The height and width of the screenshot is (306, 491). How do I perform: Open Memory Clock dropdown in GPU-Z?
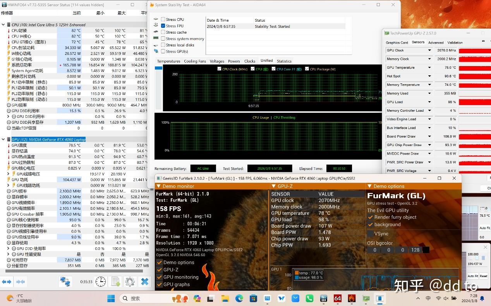tap(429, 59)
